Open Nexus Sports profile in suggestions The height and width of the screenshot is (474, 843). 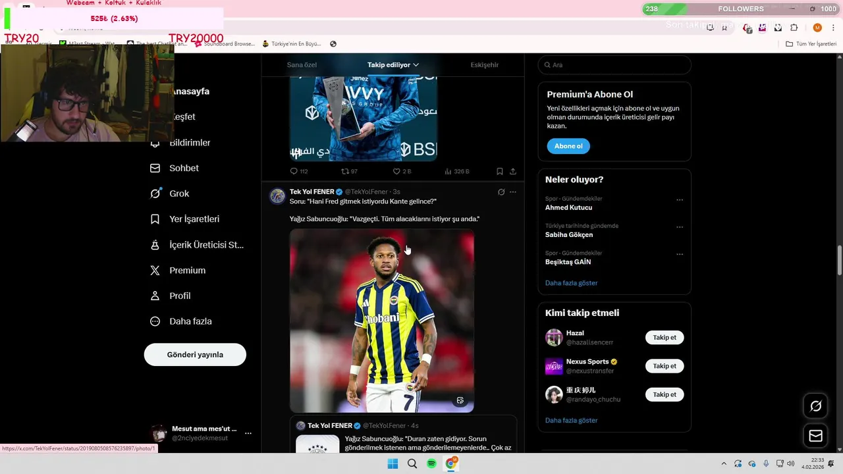(x=587, y=361)
